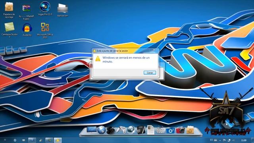Image resolution: width=254 pixels, height=143 pixels.
Task: Click the dialog title 'Está a punto de cerrar la sesión'
Action: [112, 51]
